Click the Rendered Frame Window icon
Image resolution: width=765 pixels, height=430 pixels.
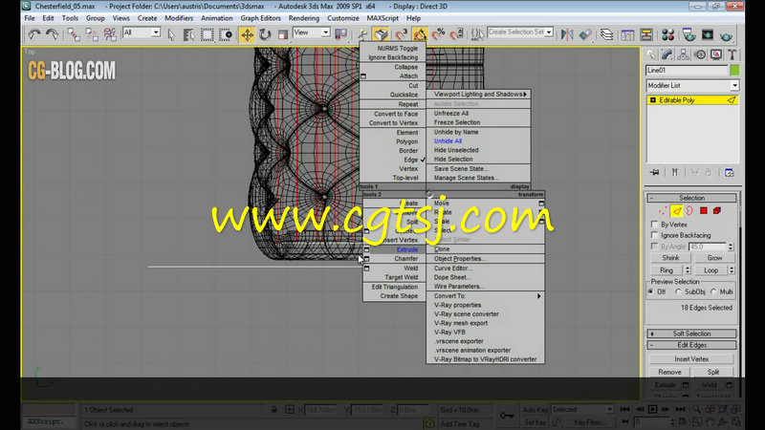(708, 34)
